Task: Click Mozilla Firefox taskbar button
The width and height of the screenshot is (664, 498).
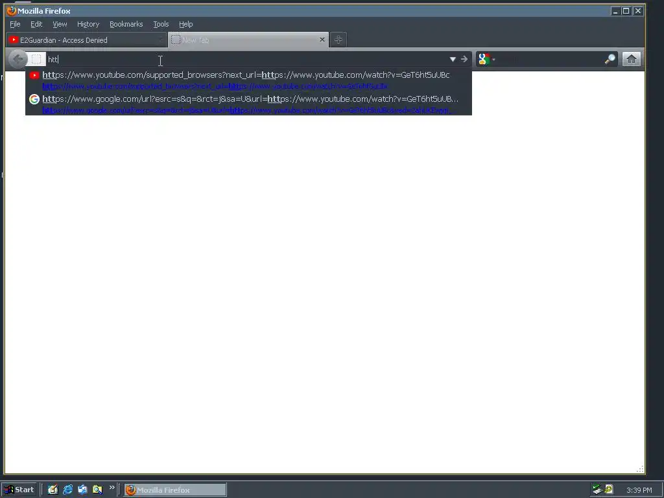Action: (175, 490)
